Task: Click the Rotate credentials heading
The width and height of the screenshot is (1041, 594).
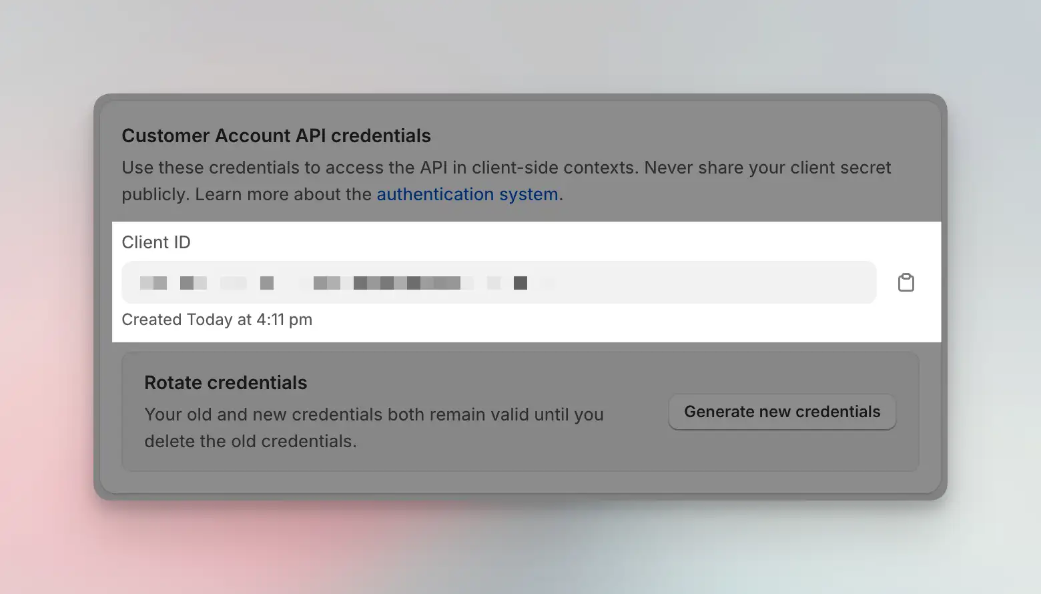Action: (x=226, y=382)
